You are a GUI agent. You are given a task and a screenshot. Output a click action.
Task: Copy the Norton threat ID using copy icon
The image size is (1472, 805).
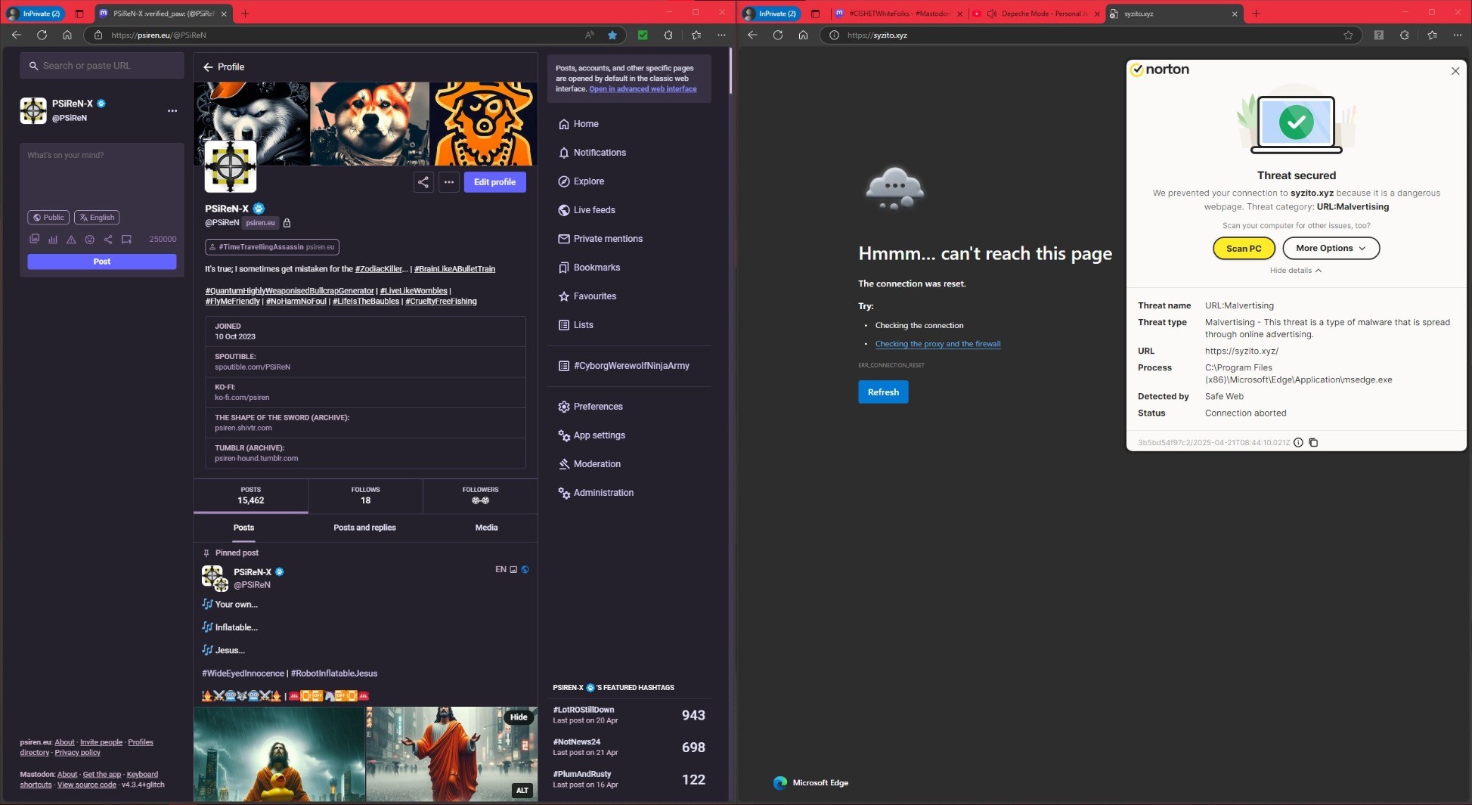(1313, 443)
